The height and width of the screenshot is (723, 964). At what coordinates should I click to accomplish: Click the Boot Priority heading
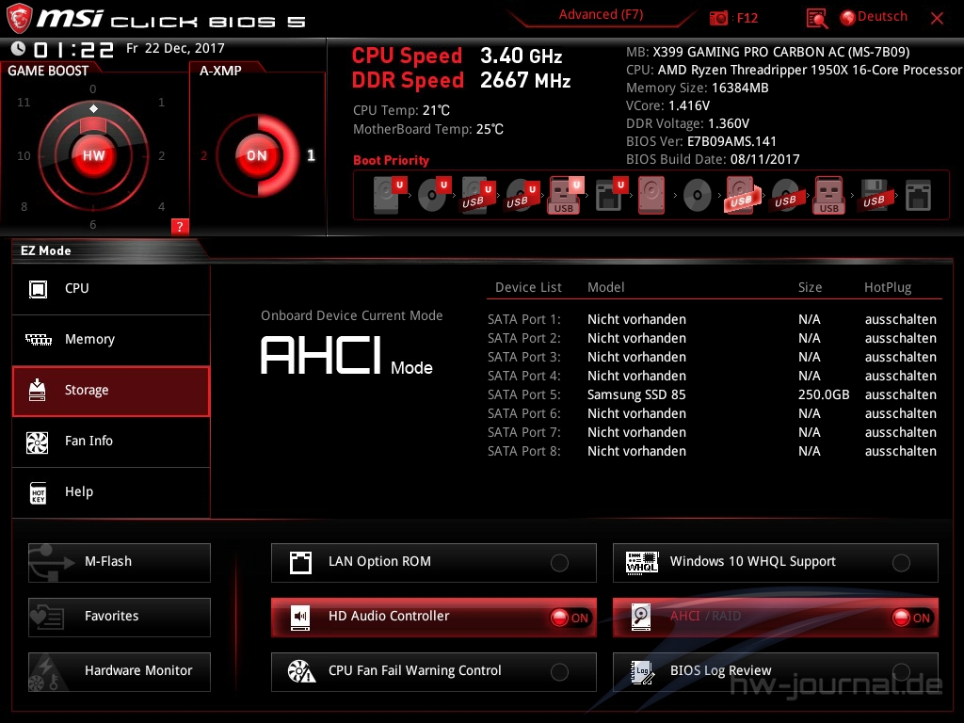pos(391,160)
